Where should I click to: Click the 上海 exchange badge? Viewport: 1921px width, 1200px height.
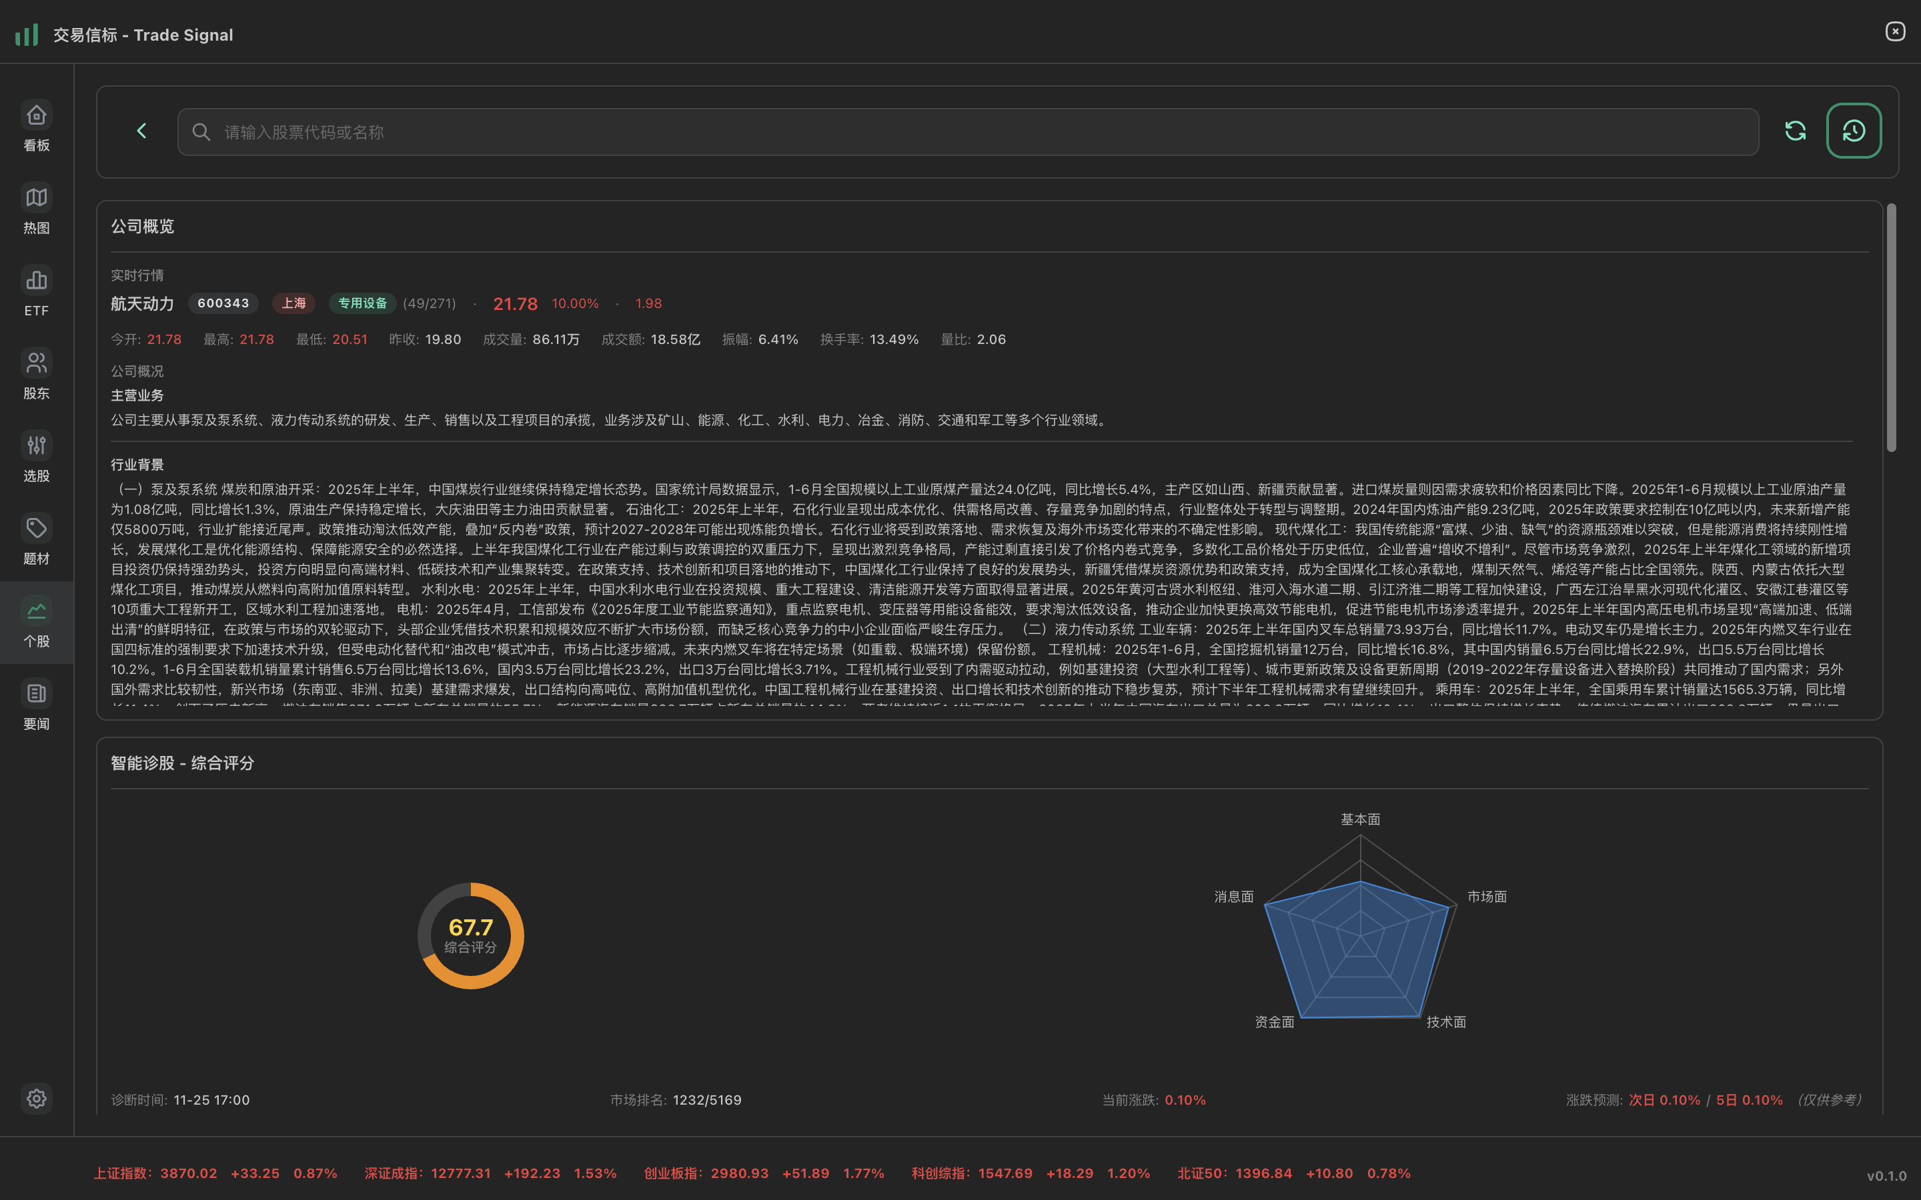coord(293,303)
